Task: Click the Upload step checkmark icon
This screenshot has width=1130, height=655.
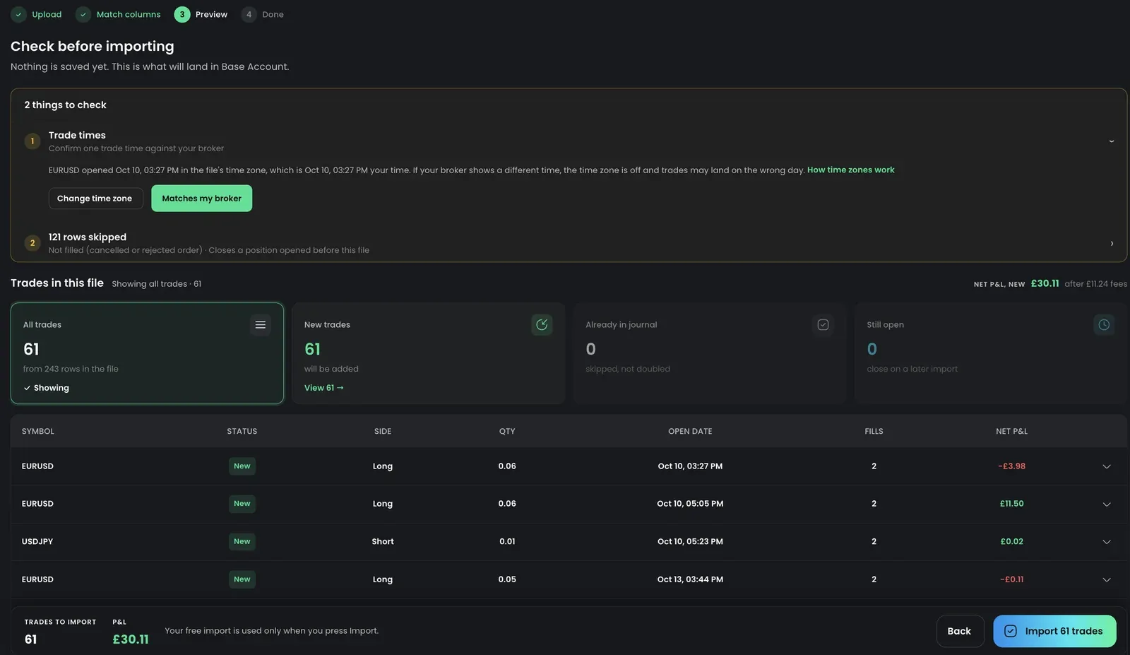Action: pos(18,14)
